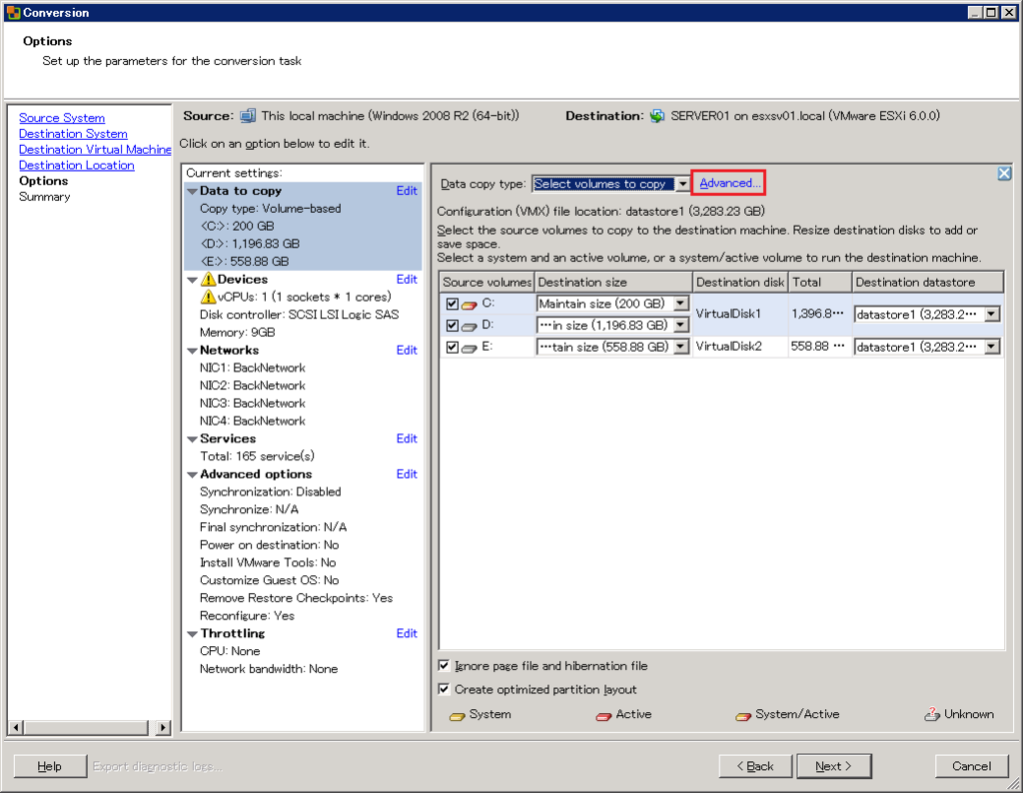This screenshot has width=1023, height=793.
Task: Click the Next button
Action: (834, 766)
